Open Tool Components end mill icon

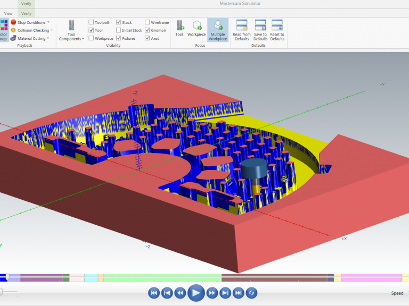point(71,25)
